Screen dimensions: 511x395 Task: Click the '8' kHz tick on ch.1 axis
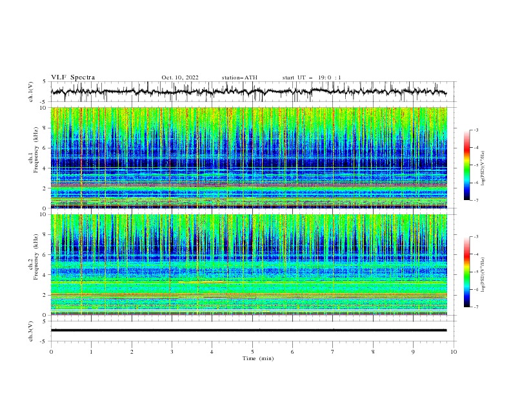click(x=45, y=128)
